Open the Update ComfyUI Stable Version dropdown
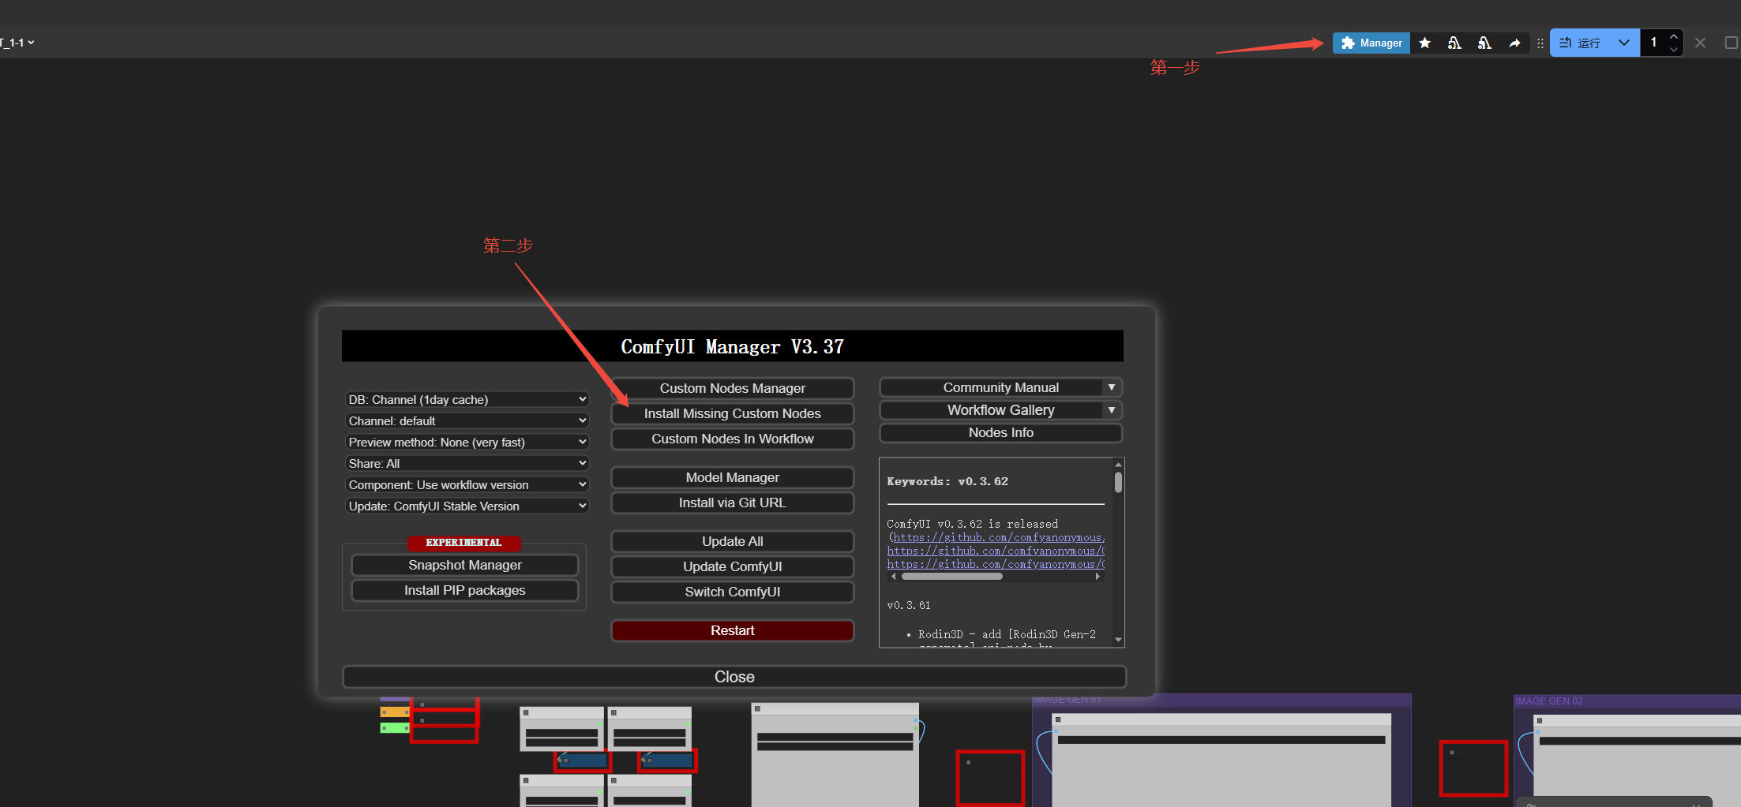The image size is (1741, 807). click(467, 506)
